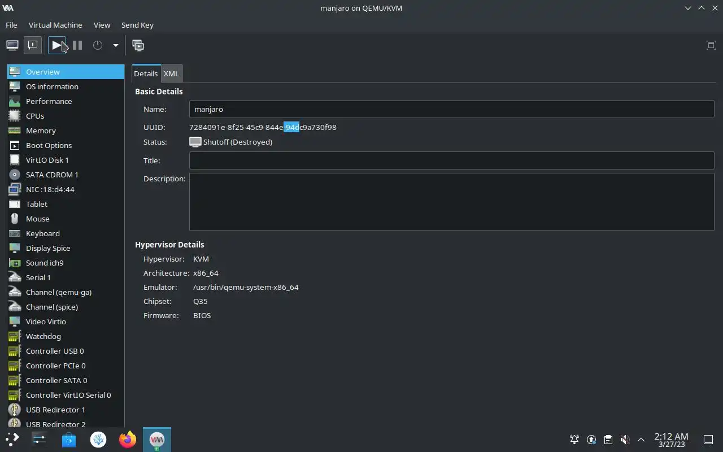
Task: Open the shutdown options dropdown arrow
Action: pos(115,45)
